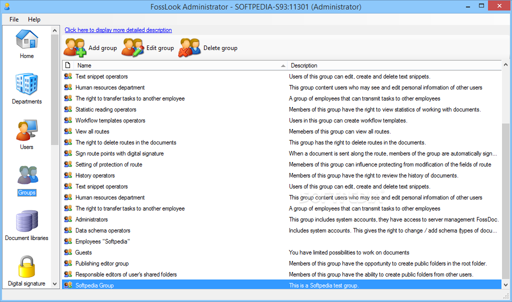The image size is (512, 302).
Task: Sort list by the Description column header
Action: 394,65
